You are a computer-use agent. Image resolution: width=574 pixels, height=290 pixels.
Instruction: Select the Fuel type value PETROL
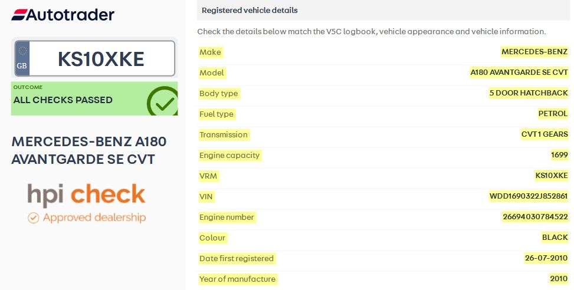pos(553,114)
